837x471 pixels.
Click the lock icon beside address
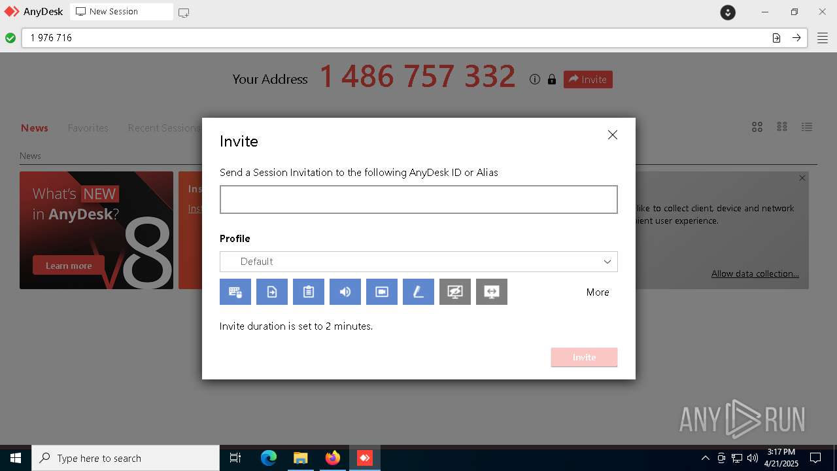pyautogui.click(x=552, y=79)
